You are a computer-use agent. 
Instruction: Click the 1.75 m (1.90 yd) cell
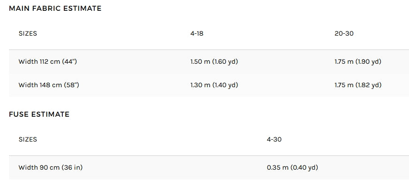pos(358,62)
